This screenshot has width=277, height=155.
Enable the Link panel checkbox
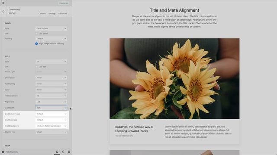[x=36, y=34]
